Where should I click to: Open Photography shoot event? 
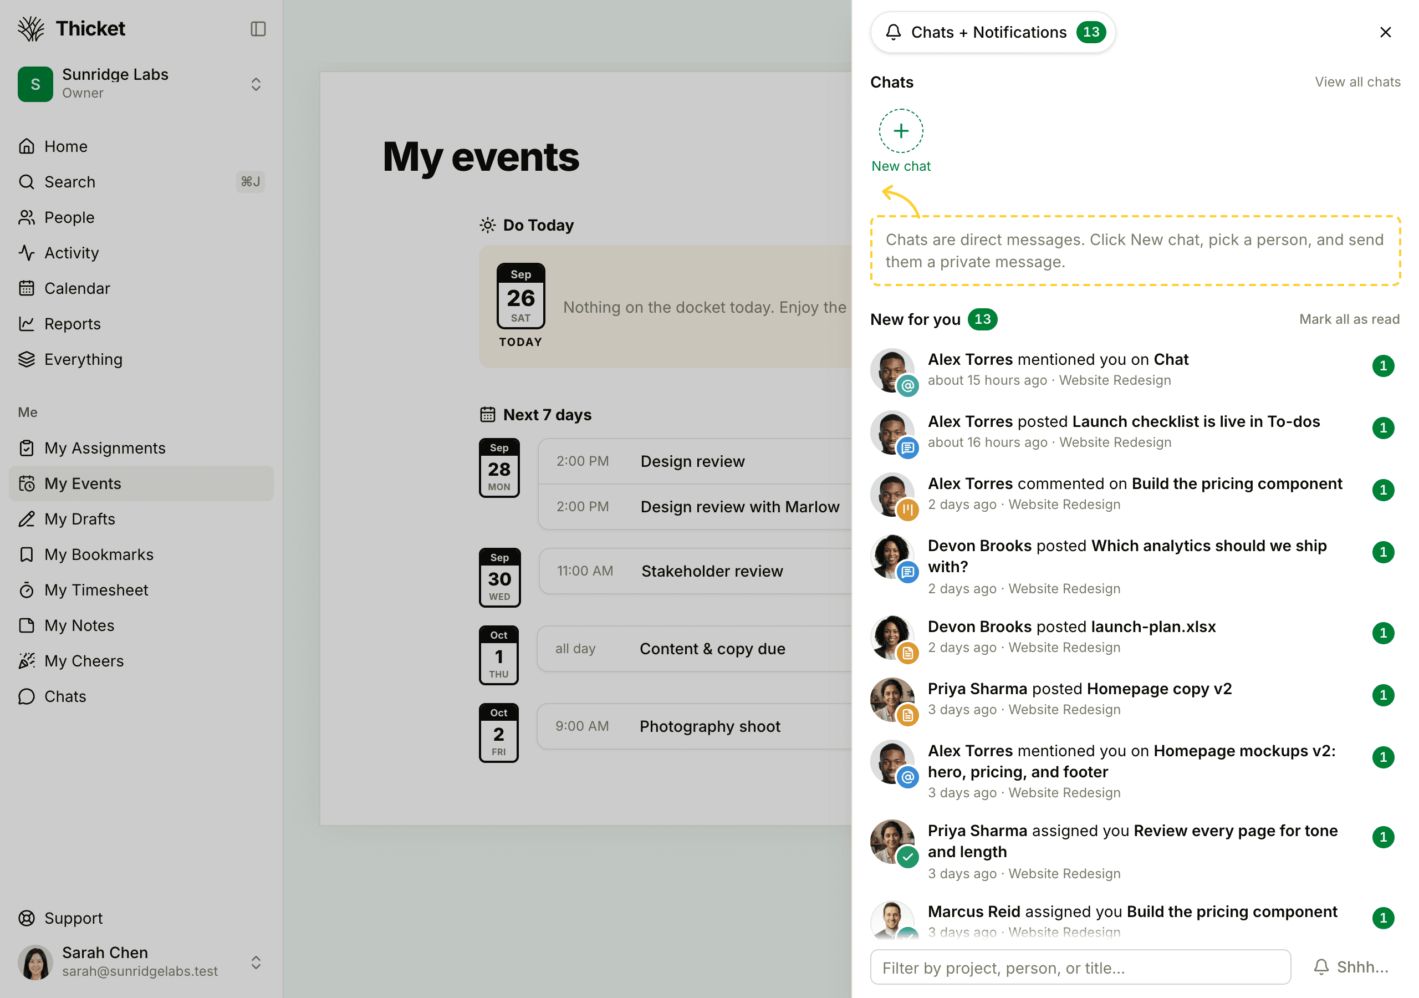pos(695,726)
